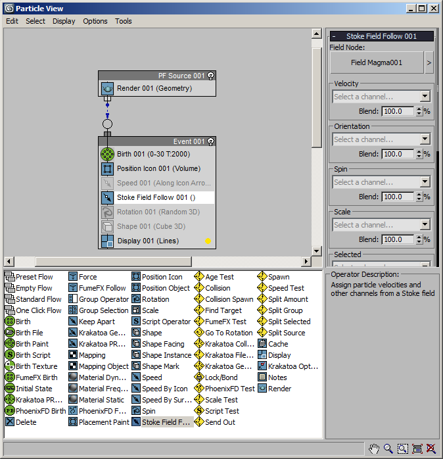The image size is (443, 459).
Task: Pick the Birth Paint depot icon
Action: point(10,344)
